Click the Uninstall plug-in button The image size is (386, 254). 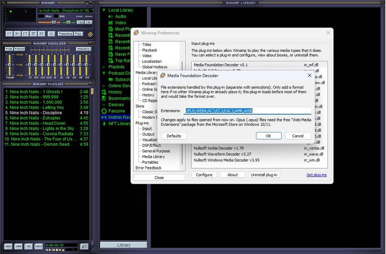pyautogui.click(x=264, y=175)
